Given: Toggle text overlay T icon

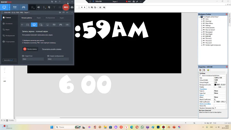Looking at the screenshot, I should [x=54, y=7].
